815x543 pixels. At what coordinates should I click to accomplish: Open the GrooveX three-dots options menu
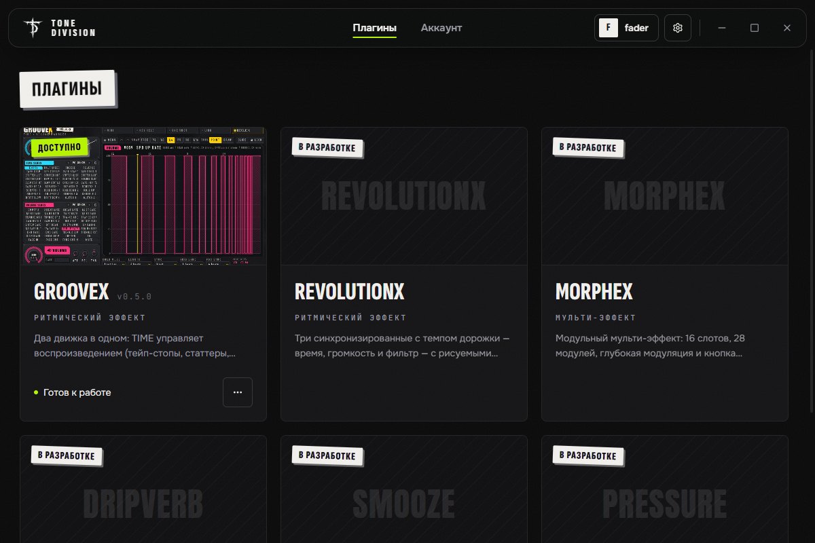pos(238,392)
